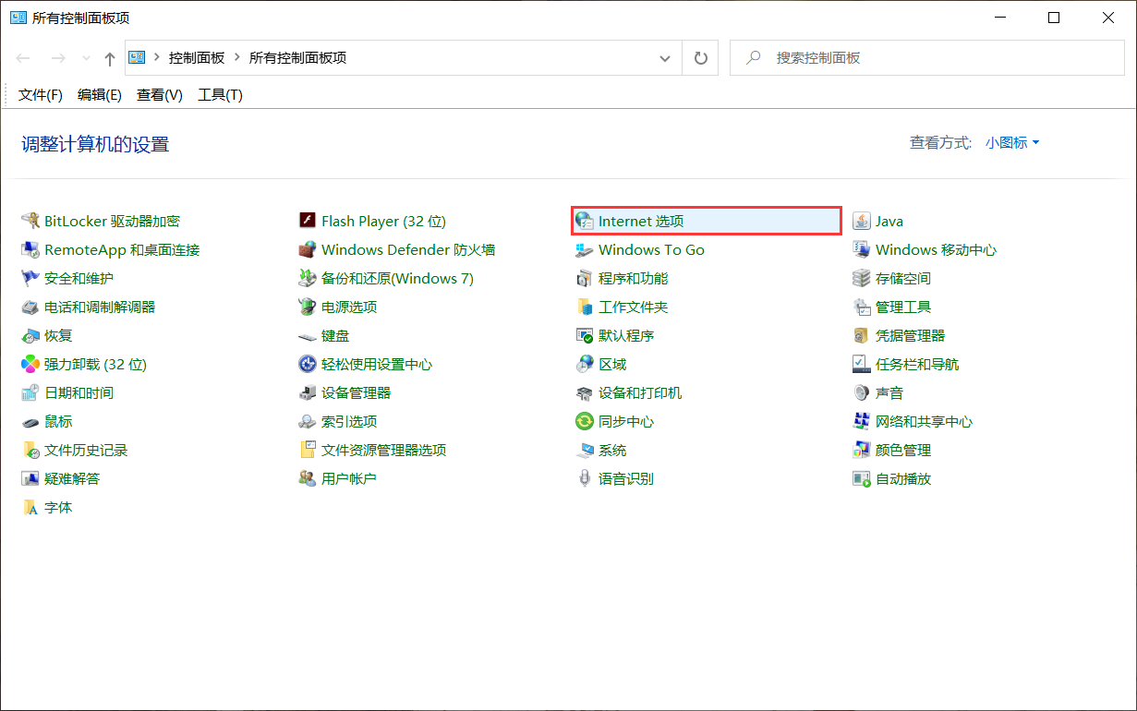Open the 日期和时间 icon
The image size is (1137, 711).
(x=30, y=392)
